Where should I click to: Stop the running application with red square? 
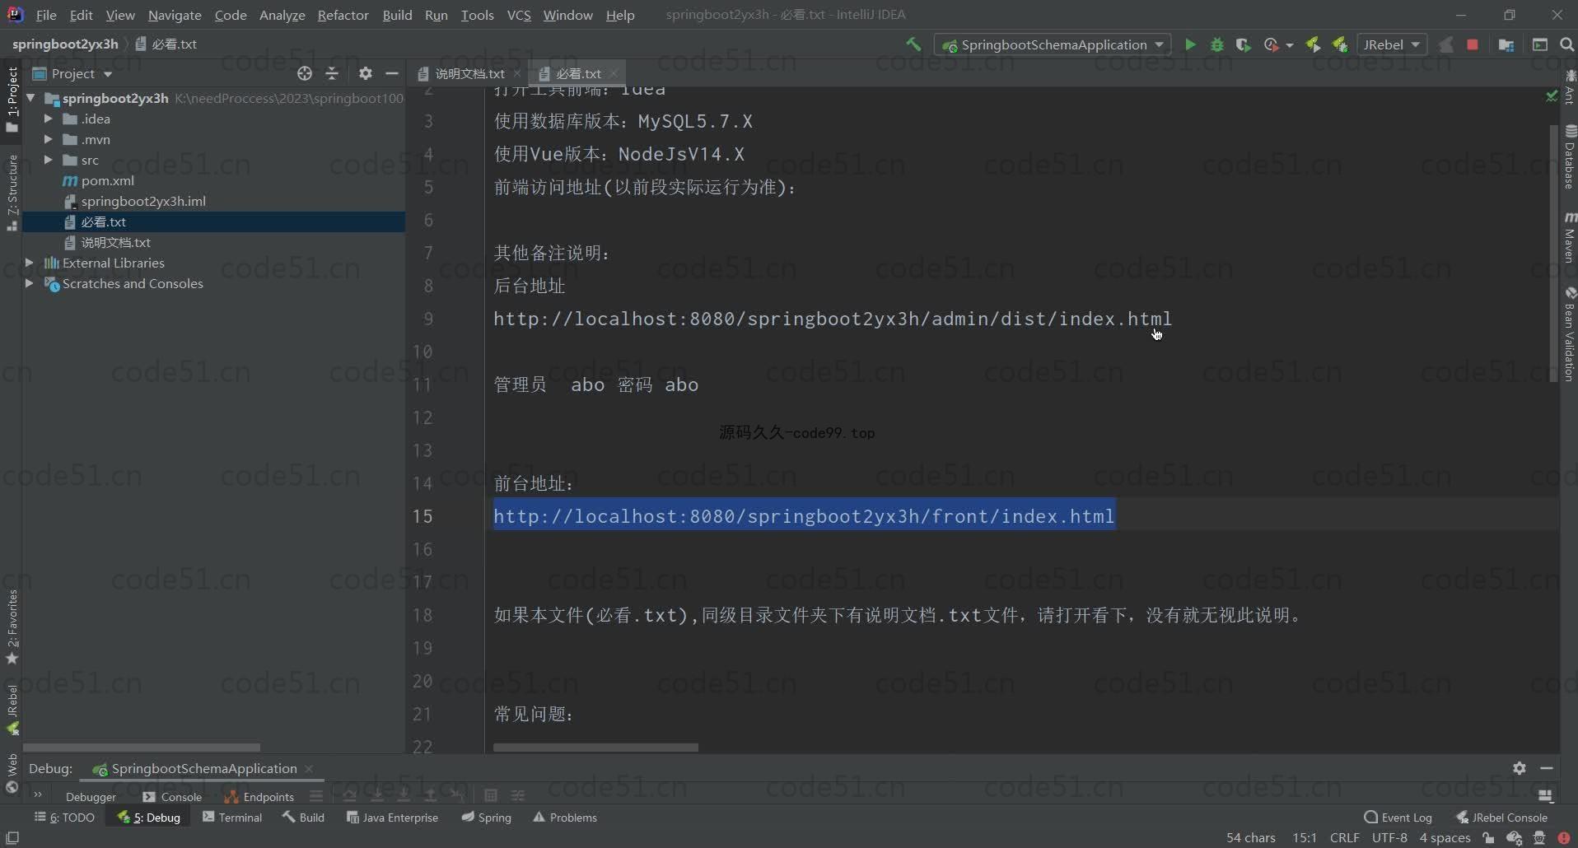[x=1473, y=44]
